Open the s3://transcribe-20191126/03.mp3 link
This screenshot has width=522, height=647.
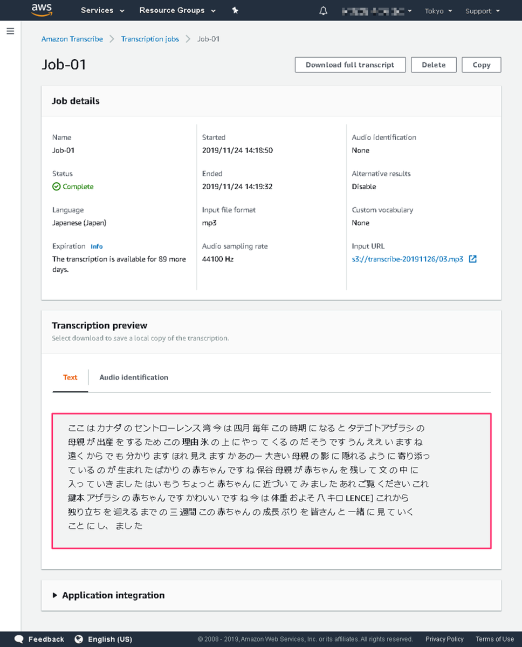coord(407,259)
